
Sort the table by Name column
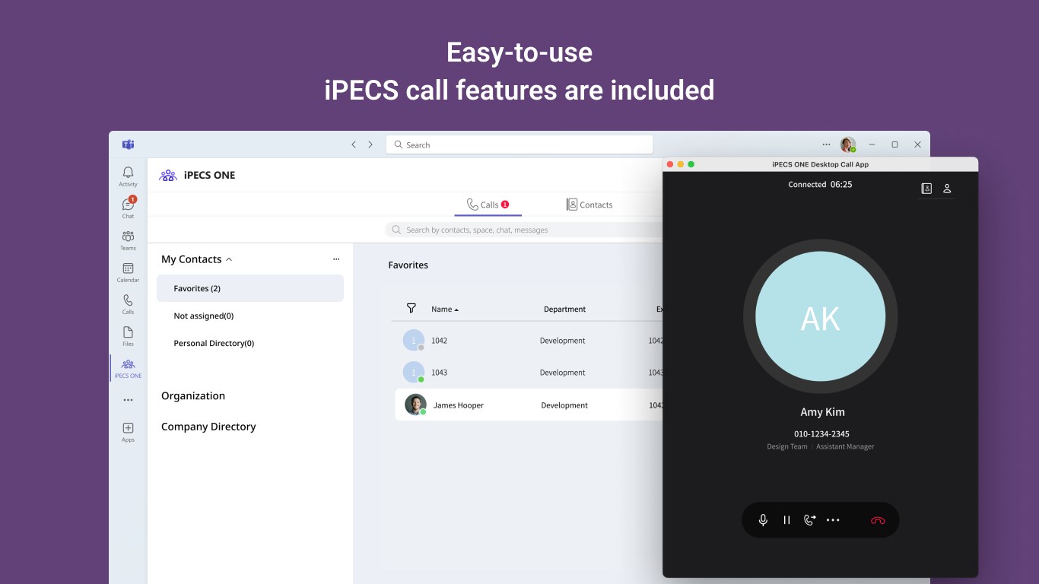[x=445, y=309]
